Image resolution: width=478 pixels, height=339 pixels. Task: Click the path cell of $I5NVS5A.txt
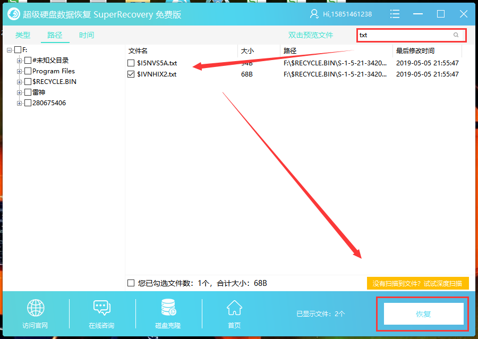335,63
